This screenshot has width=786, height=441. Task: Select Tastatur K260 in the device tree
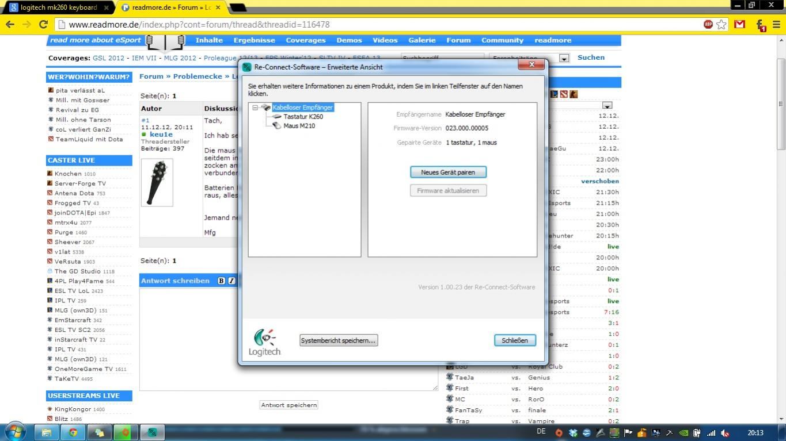[x=303, y=117]
